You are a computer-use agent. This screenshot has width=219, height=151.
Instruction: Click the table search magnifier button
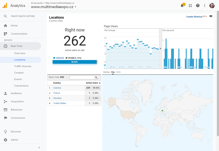[x=96, y=77]
